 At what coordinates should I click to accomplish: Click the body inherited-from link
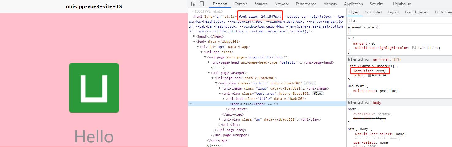tap(377, 102)
